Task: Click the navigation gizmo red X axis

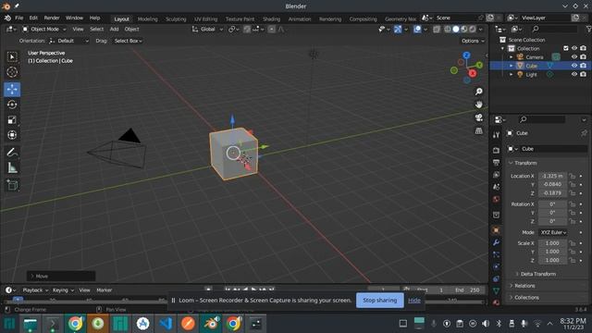Action: [x=473, y=73]
